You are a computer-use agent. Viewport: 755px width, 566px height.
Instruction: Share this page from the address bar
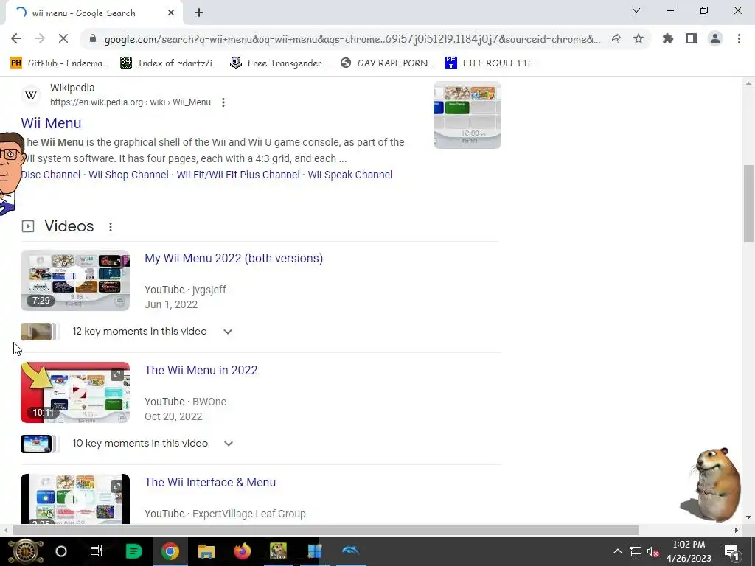click(x=615, y=39)
